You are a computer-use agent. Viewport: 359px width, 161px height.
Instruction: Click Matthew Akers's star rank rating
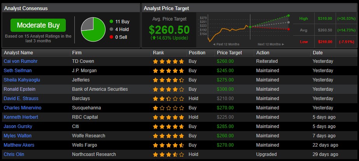pos(169,145)
